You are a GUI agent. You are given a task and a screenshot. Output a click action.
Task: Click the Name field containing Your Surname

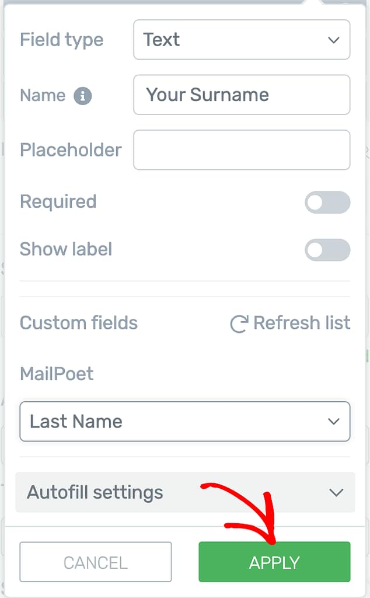pyautogui.click(x=242, y=95)
